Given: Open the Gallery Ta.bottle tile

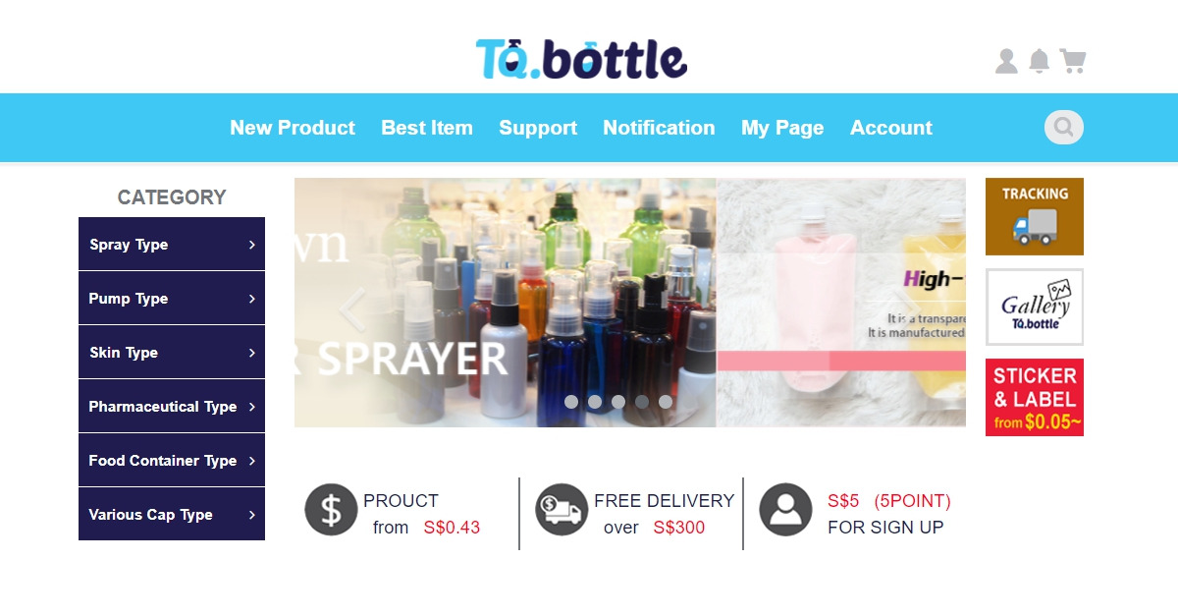Looking at the screenshot, I should coord(1035,307).
